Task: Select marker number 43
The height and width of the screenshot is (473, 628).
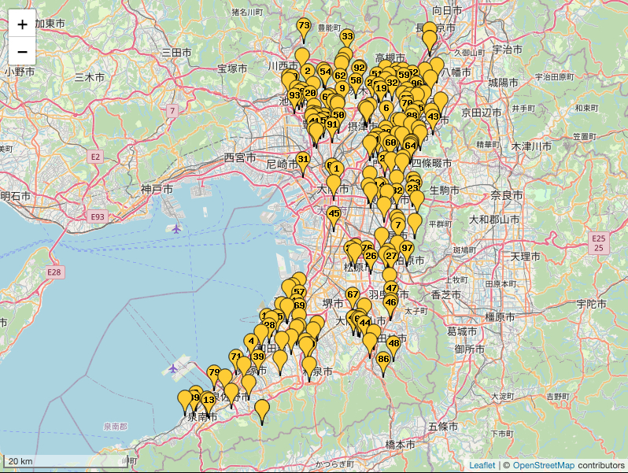Action: 433,118
